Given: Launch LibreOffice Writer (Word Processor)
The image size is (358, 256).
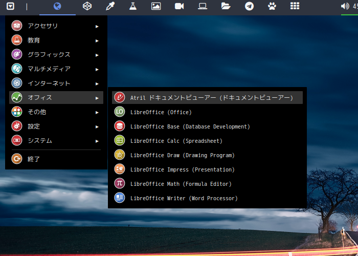Looking at the screenshot, I should (207, 198).
